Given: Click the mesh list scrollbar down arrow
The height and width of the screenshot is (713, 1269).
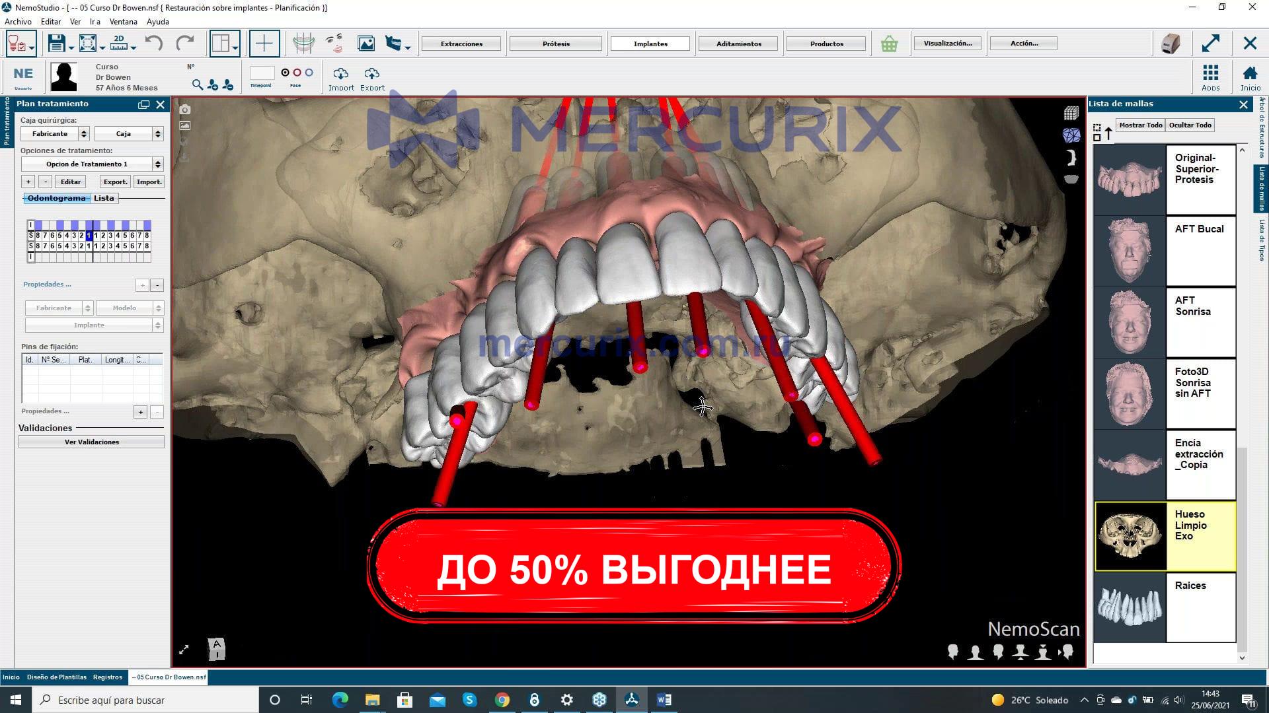Looking at the screenshot, I should pyautogui.click(x=1242, y=658).
